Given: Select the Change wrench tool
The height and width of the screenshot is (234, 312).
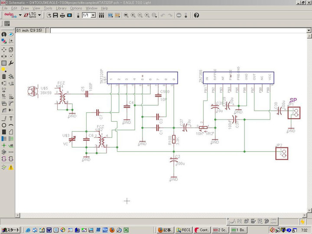Looking at the screenshot, I should 11,63.
